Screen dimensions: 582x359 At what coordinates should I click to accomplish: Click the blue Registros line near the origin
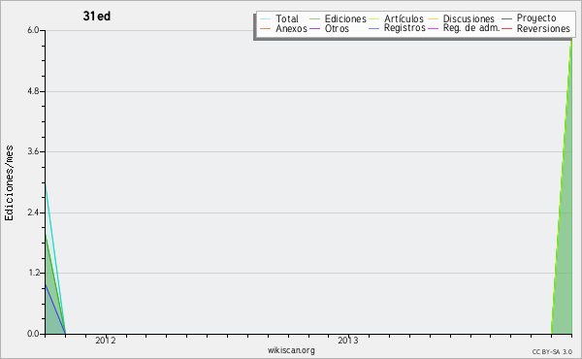pyautogui.click(x=55, y=309)
